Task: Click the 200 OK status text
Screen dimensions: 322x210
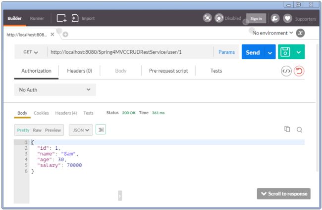Action: [129, 113]
